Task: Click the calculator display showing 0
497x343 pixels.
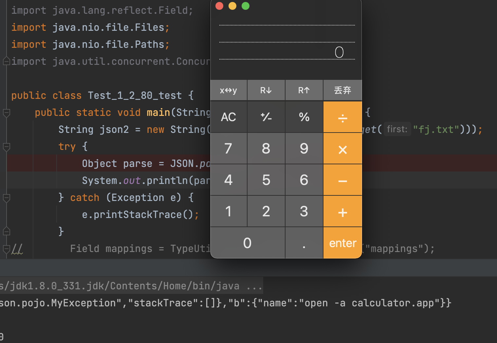Action: [339, 52]
